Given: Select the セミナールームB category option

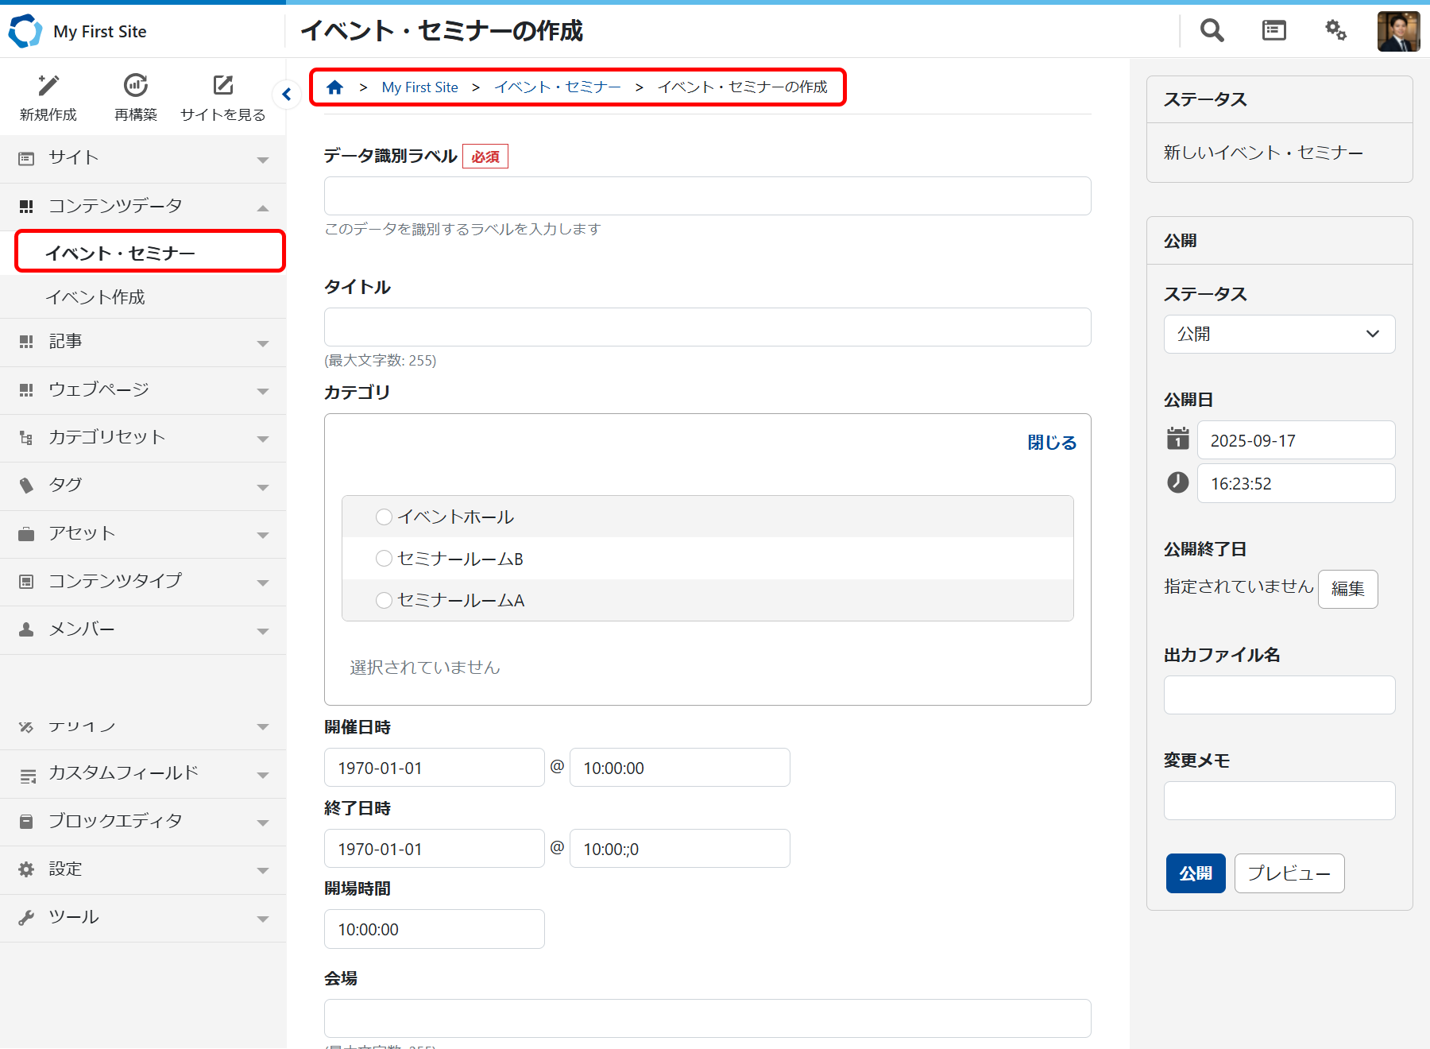Looking at the screenshot, I should (385, 559).
